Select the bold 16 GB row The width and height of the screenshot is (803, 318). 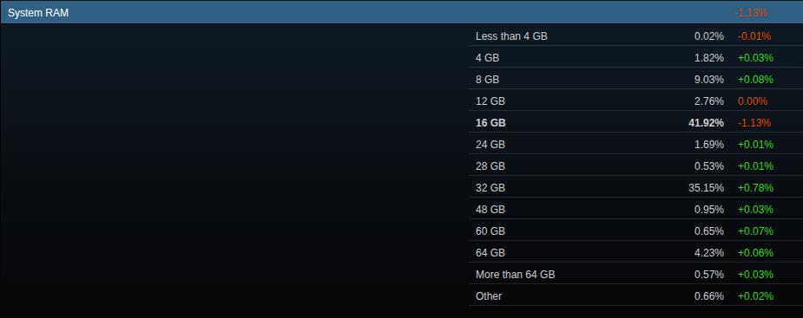point(635,123)
